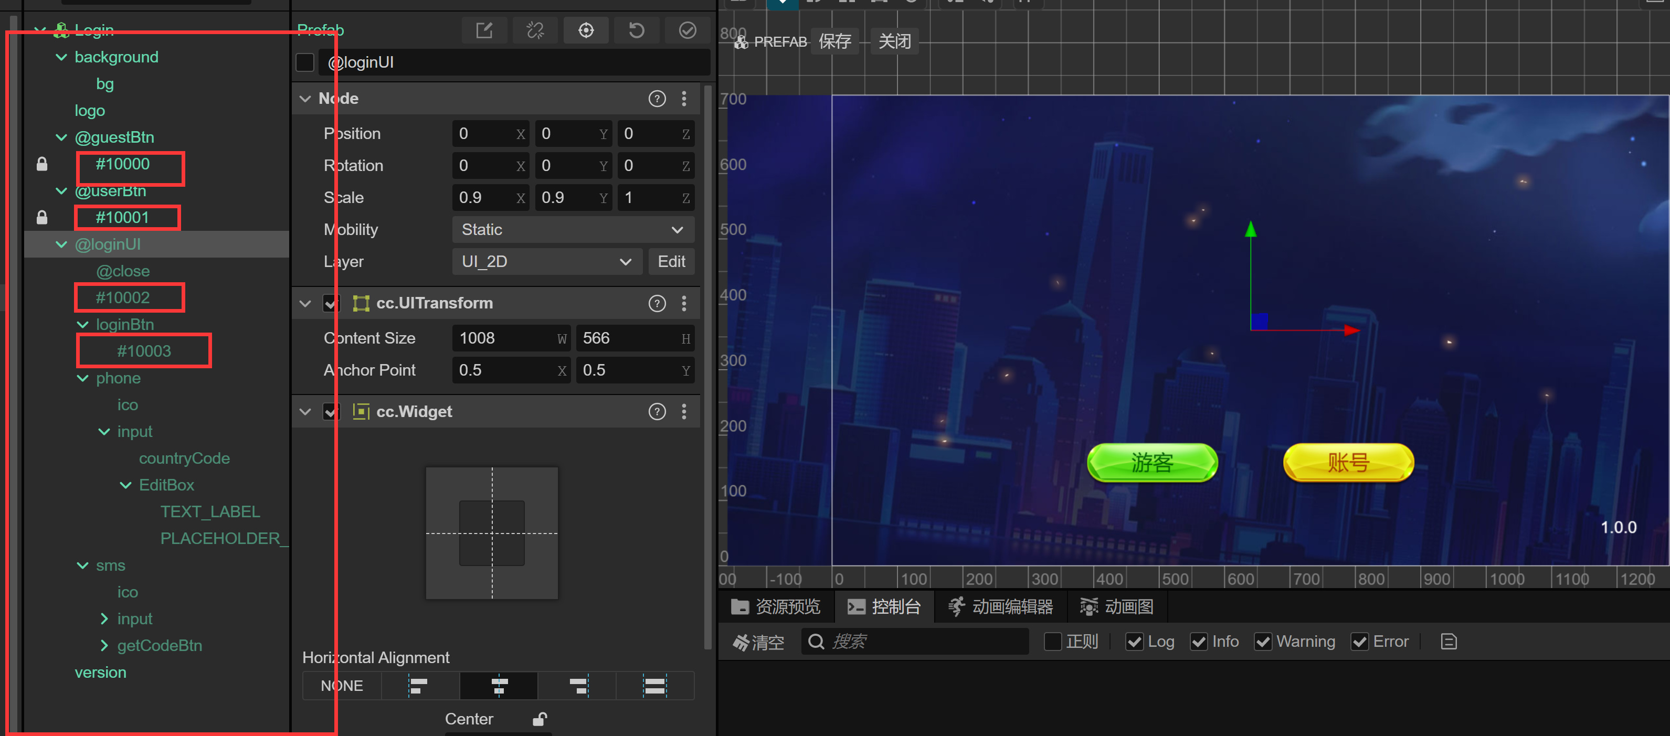The width and height of the screenshot is (1670, 736).
Task: Click lock icon beside #10001 node
Action: click(42, 218)
